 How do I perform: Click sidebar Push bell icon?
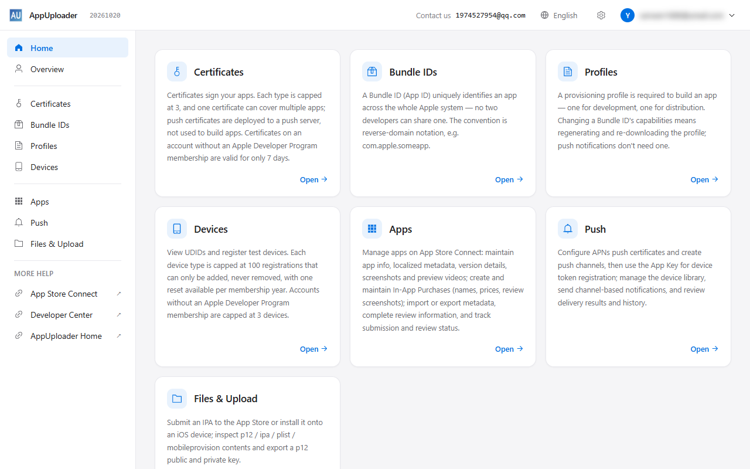click(x=19, y=223)
